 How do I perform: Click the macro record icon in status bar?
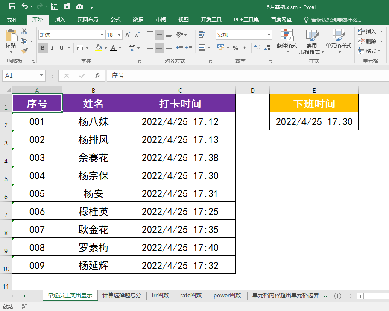click(x=25, y=307)
